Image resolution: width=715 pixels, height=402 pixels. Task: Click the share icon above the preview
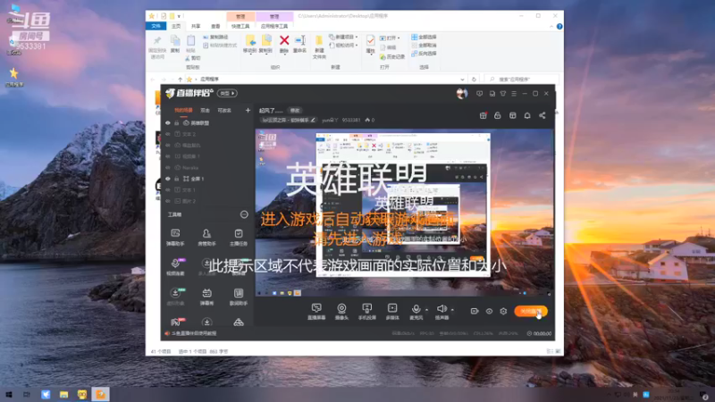coord(543,116)
